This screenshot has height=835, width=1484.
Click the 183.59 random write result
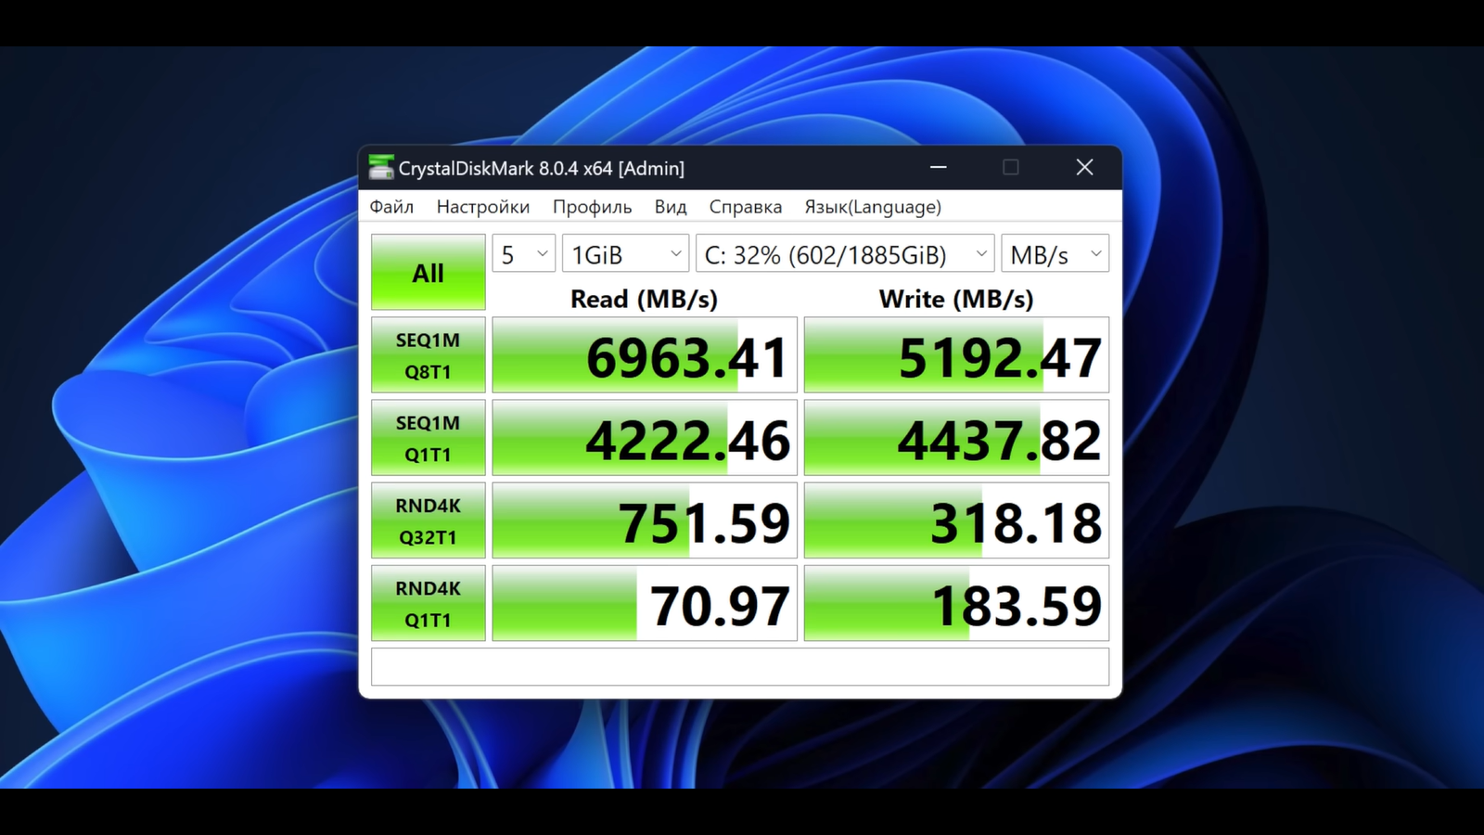pyautogui.click(x=956, y=604)
